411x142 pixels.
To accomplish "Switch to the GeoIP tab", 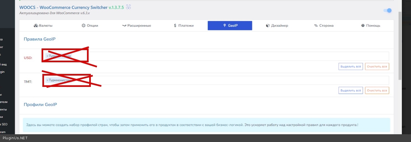I will [x=230, y=25].
